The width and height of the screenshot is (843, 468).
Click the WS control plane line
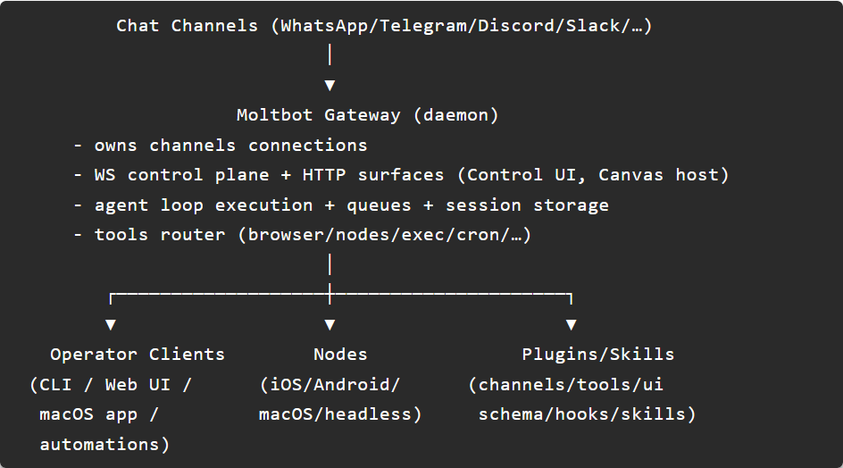[x=401, y=175]
